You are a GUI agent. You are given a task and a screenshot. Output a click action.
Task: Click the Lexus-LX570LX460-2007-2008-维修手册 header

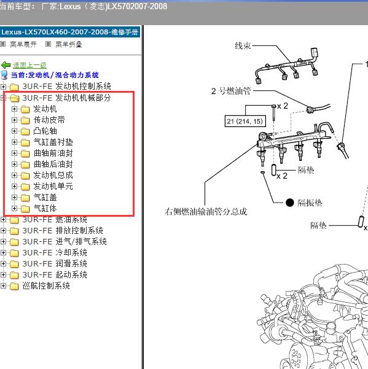tap(70, 32)
